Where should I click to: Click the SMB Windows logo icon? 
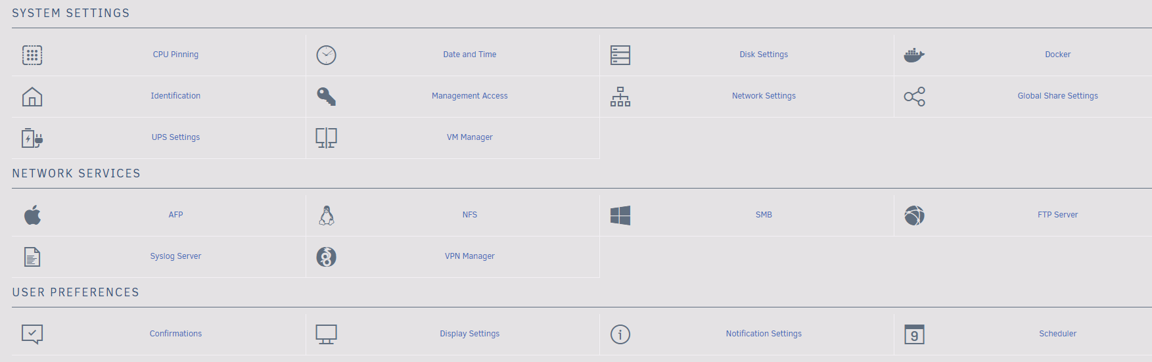[x=620, y=215]
